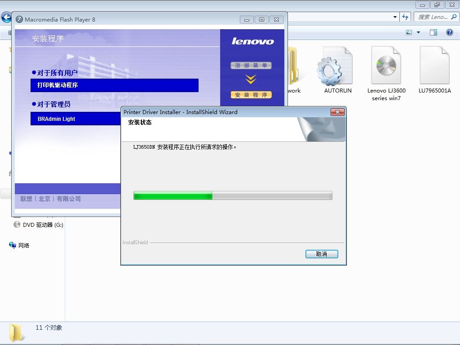Click the yellow double-chevron arrow icon
Viewport: 460px width, 345px height.
(x=251, y=79)
